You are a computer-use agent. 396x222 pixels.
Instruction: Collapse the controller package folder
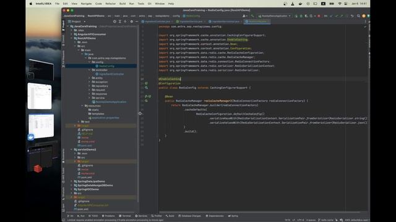tap(89, 70)
